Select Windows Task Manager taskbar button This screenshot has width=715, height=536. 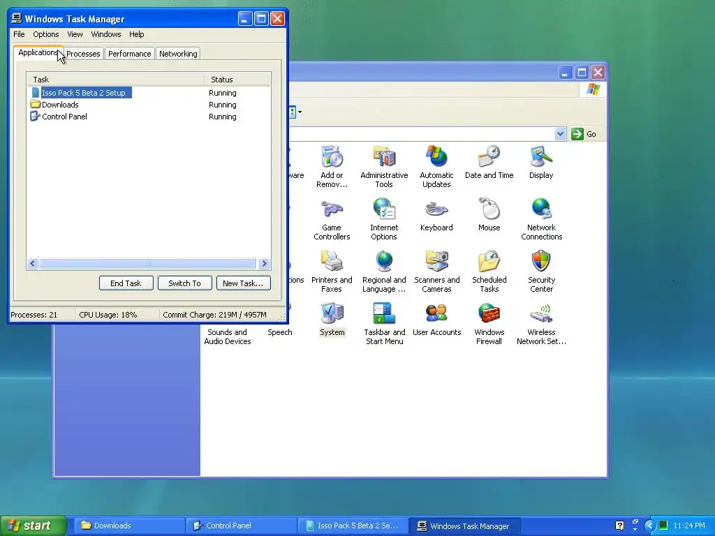click(464, 526)
